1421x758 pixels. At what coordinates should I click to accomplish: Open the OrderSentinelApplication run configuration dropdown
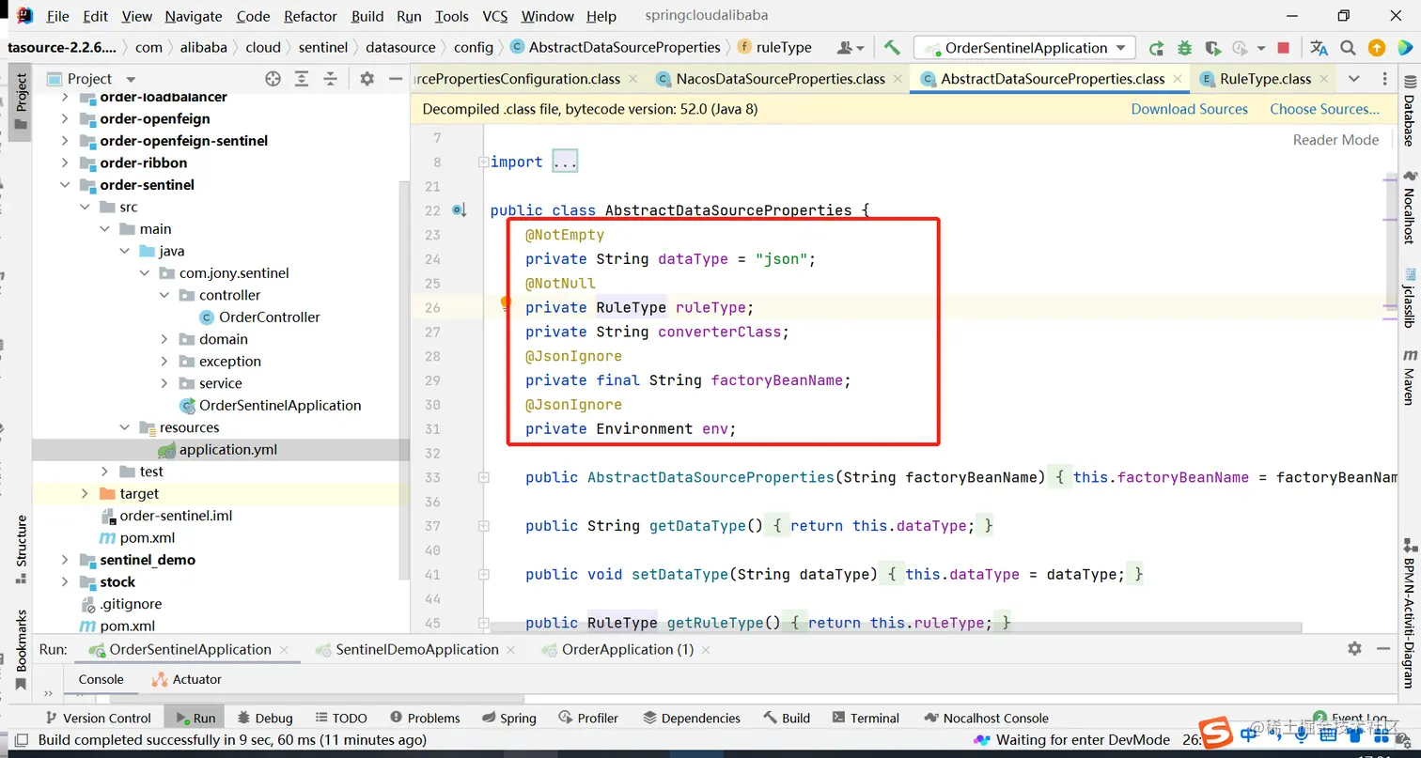1024,48
